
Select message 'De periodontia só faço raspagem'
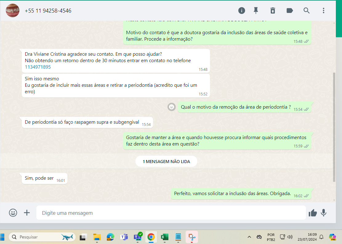[x=87, y=122]
